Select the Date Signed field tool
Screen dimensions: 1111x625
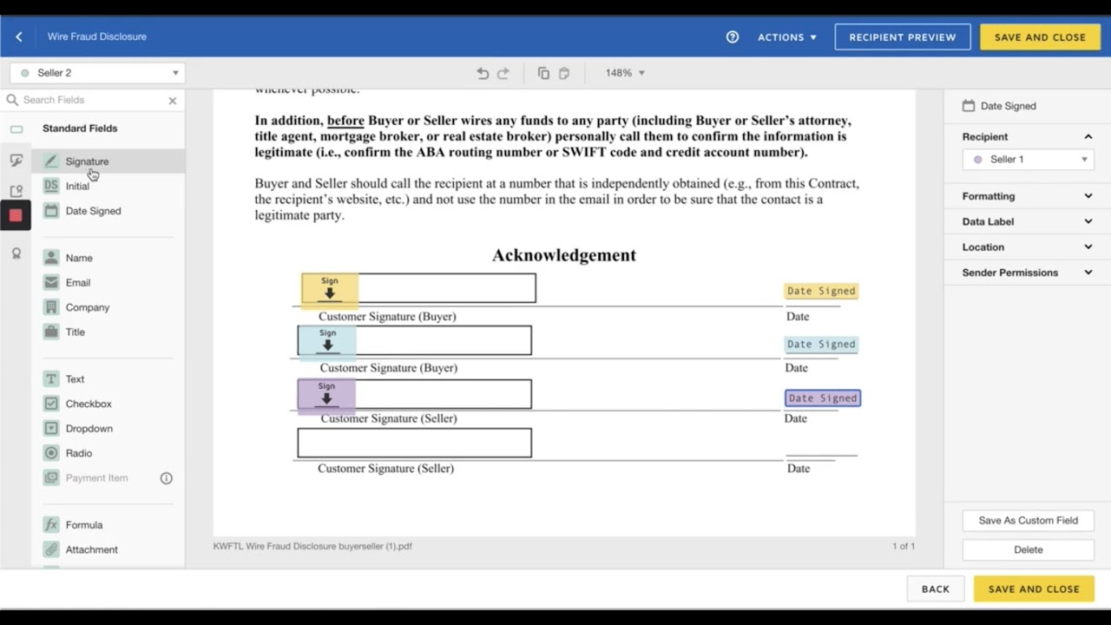93,211
